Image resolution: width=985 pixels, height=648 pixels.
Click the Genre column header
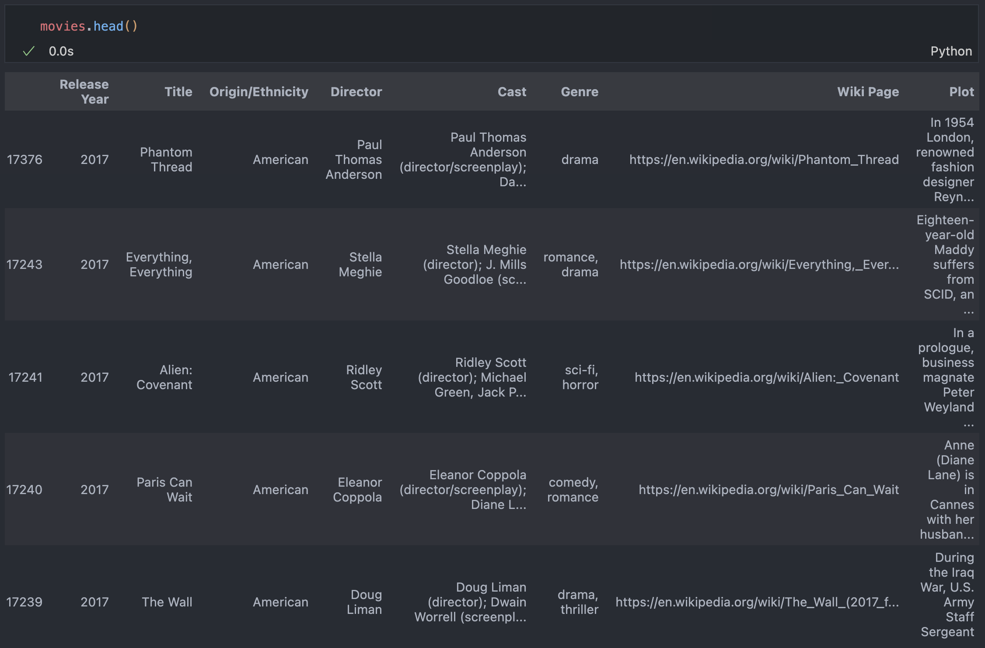[x=579, y=91]
